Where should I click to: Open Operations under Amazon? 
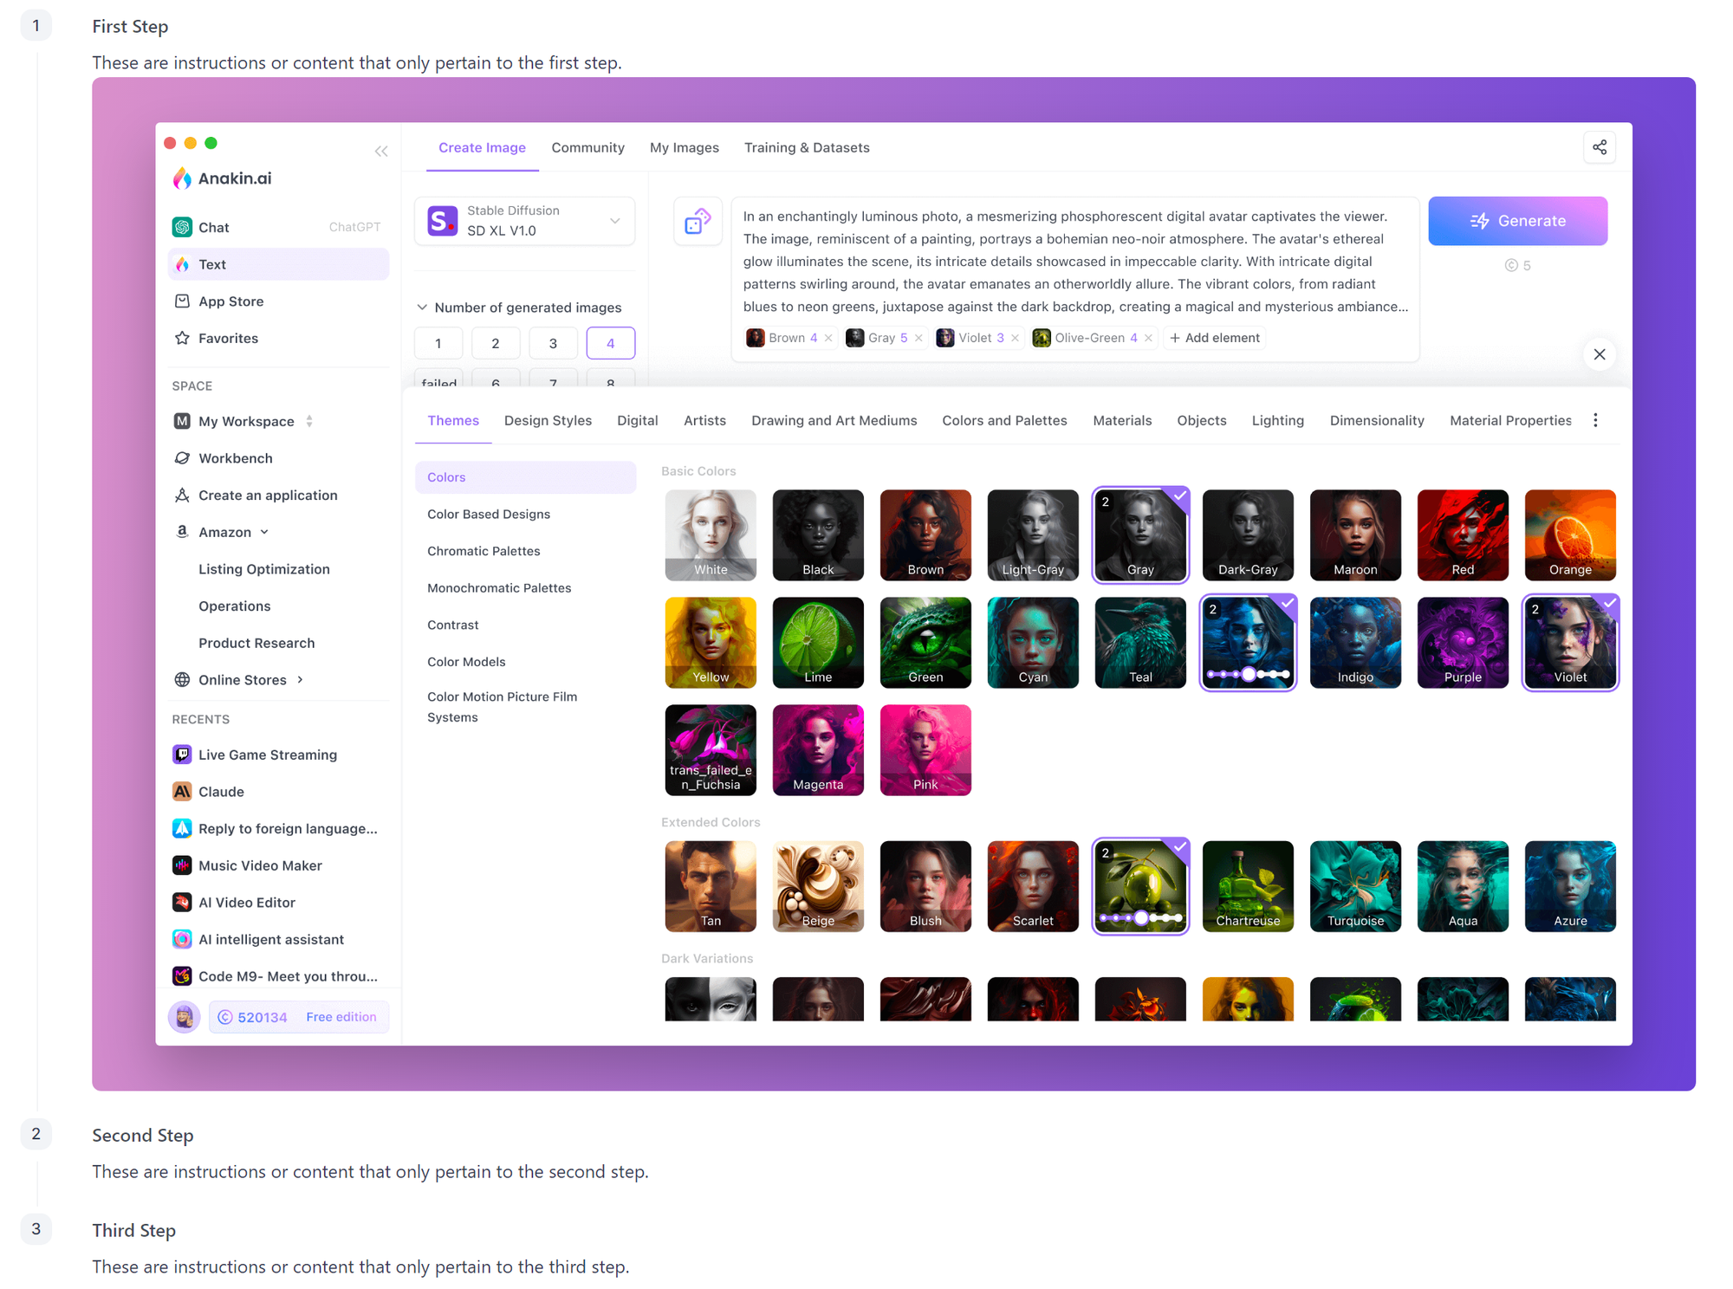235,606
